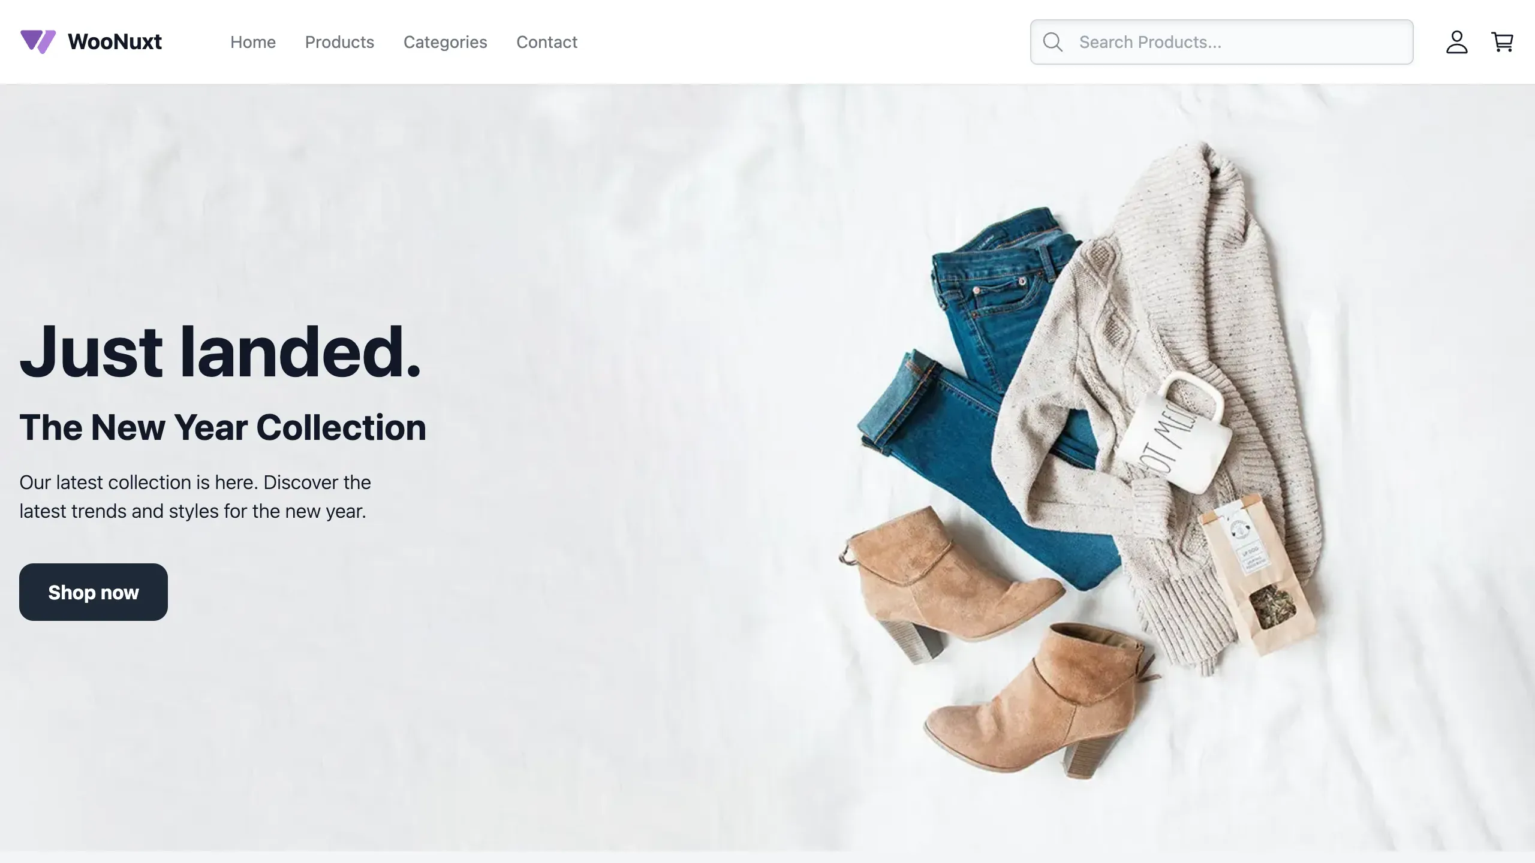The image size is (1535, 863).
Task: Click 'The New Year Collection' subheading
Action: (222, 427)
